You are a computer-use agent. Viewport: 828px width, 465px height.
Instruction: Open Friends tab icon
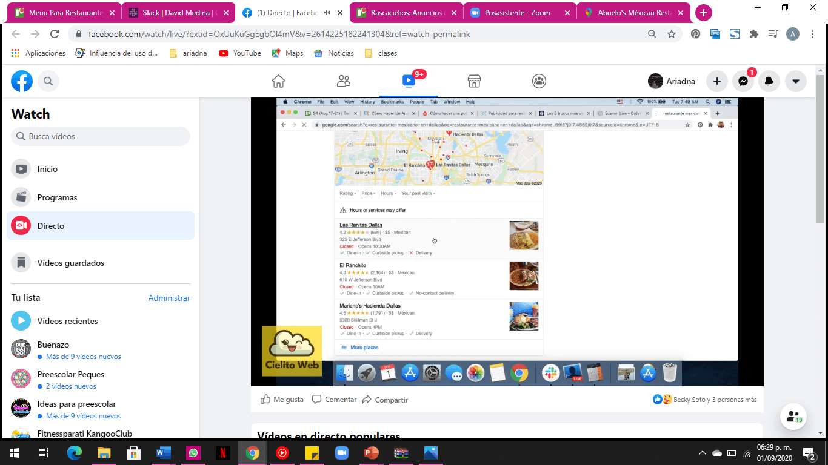click(344, 81)
